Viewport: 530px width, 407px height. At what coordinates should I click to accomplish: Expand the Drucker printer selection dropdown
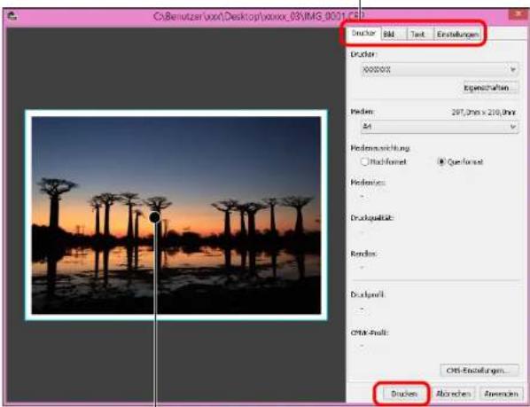[x=440, y=70]
